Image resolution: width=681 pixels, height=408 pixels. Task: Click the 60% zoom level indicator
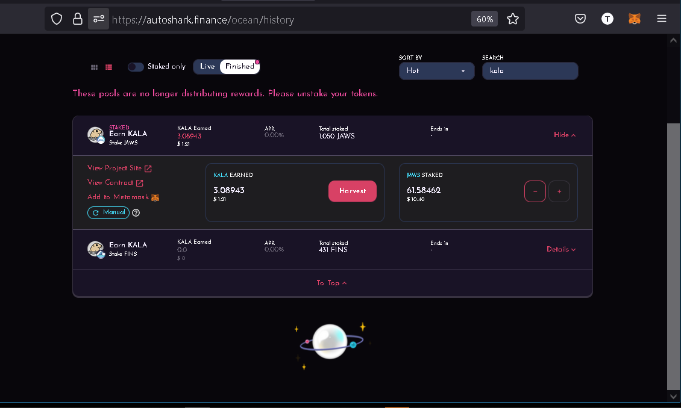(485, 19)
